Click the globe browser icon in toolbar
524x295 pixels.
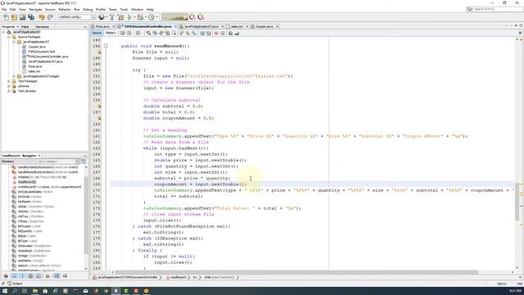(x=102, y=17)
